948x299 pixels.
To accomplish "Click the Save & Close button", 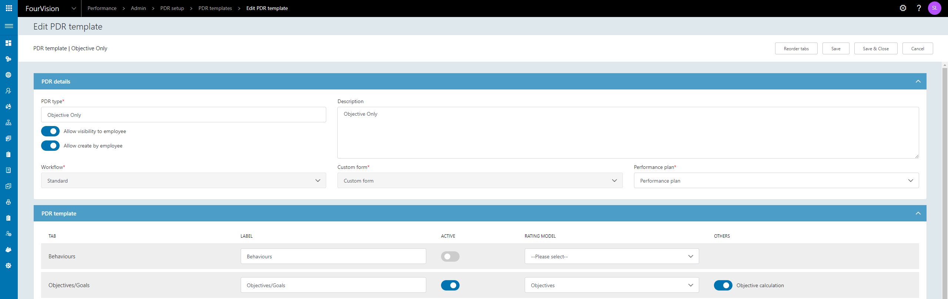I will point(876,48).
